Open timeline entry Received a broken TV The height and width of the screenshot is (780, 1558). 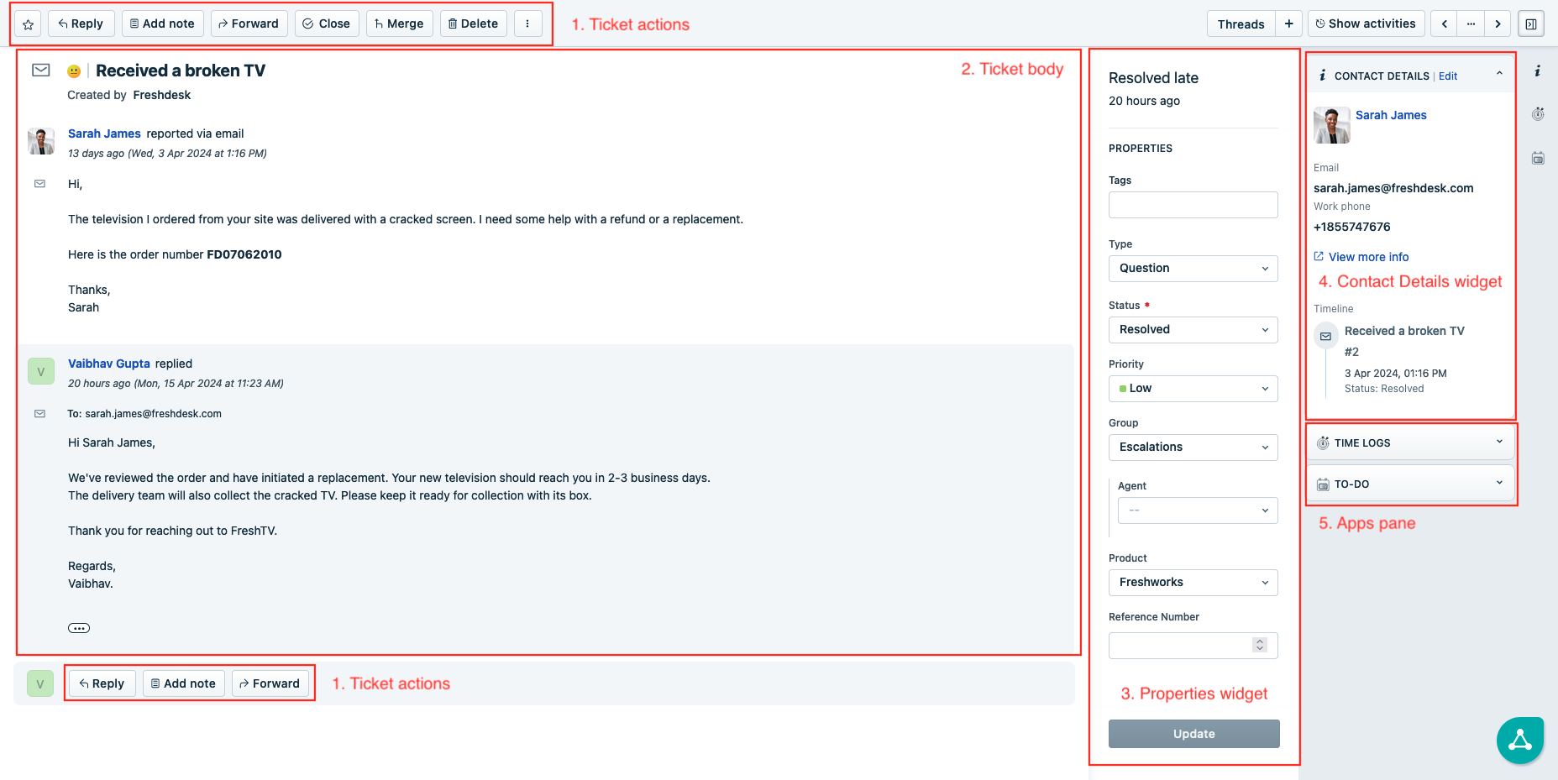coord(1404,331)
